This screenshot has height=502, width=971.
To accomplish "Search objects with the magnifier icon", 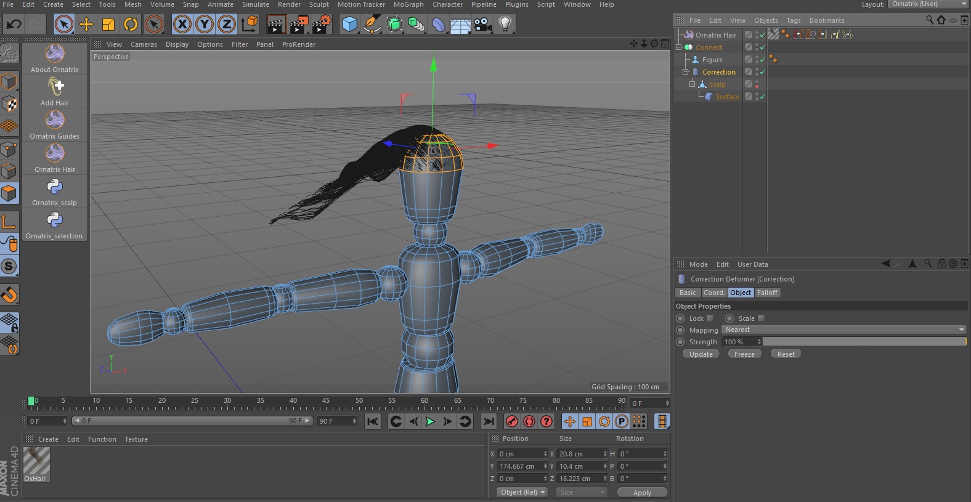I will 930,20.
